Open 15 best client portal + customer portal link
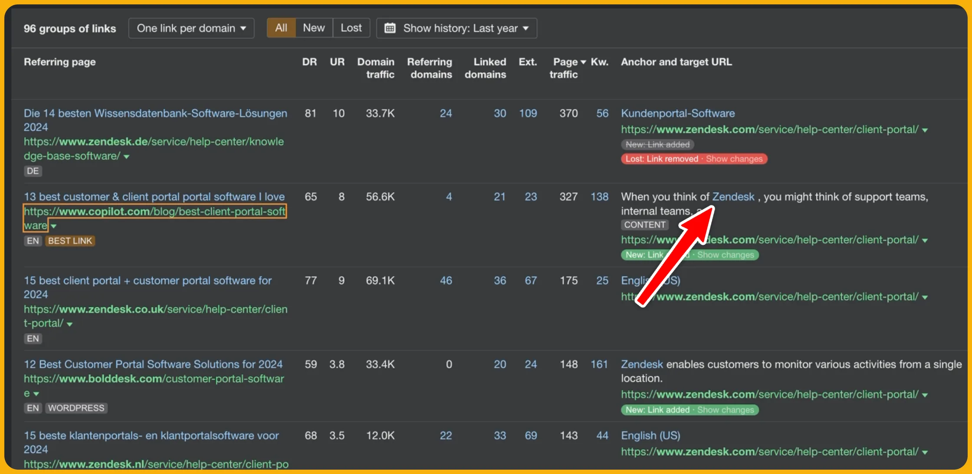972x474 pixels. coord(148,287)
